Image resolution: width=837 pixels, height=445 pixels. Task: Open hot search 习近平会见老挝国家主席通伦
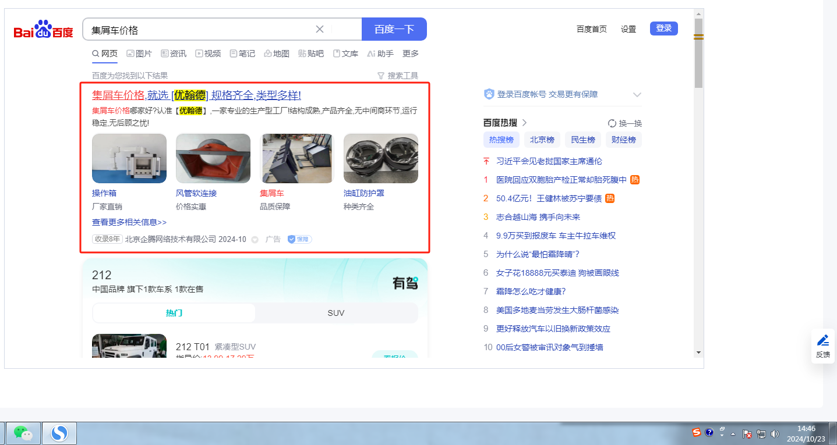tap(549, 161)
